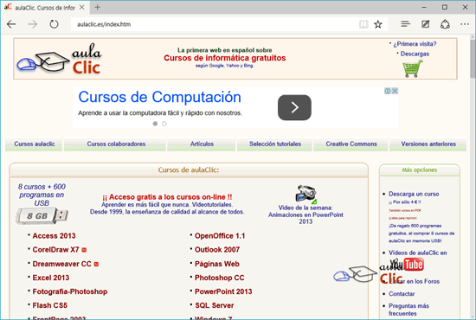The width and height of the screenshot is (476, 320).
Task: Click the forward navigation arrow
Action: pyautogui.click(x=33, y=24)
